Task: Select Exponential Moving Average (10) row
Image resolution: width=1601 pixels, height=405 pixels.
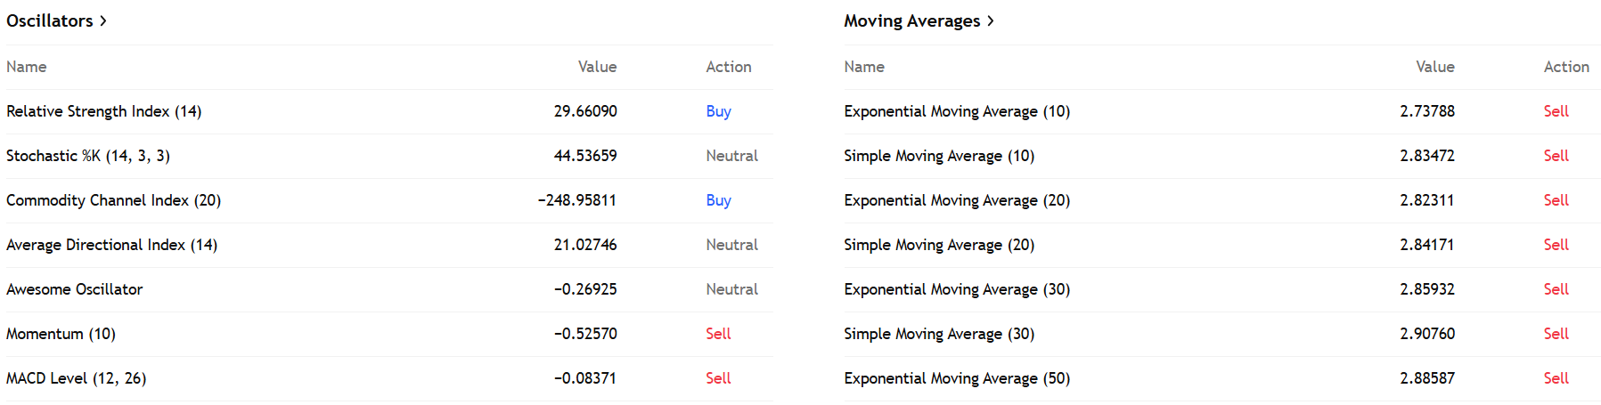Action: [956, 111]
